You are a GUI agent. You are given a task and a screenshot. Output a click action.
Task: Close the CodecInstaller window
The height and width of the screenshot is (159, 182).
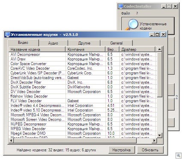pos(175,6)
